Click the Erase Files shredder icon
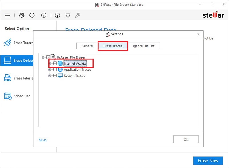 (8, 78)
